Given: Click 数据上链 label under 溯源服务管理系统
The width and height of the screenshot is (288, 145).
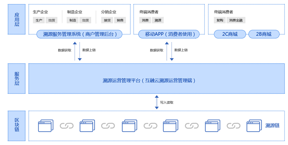Looking at the screenshot, I should click(89, 50).
